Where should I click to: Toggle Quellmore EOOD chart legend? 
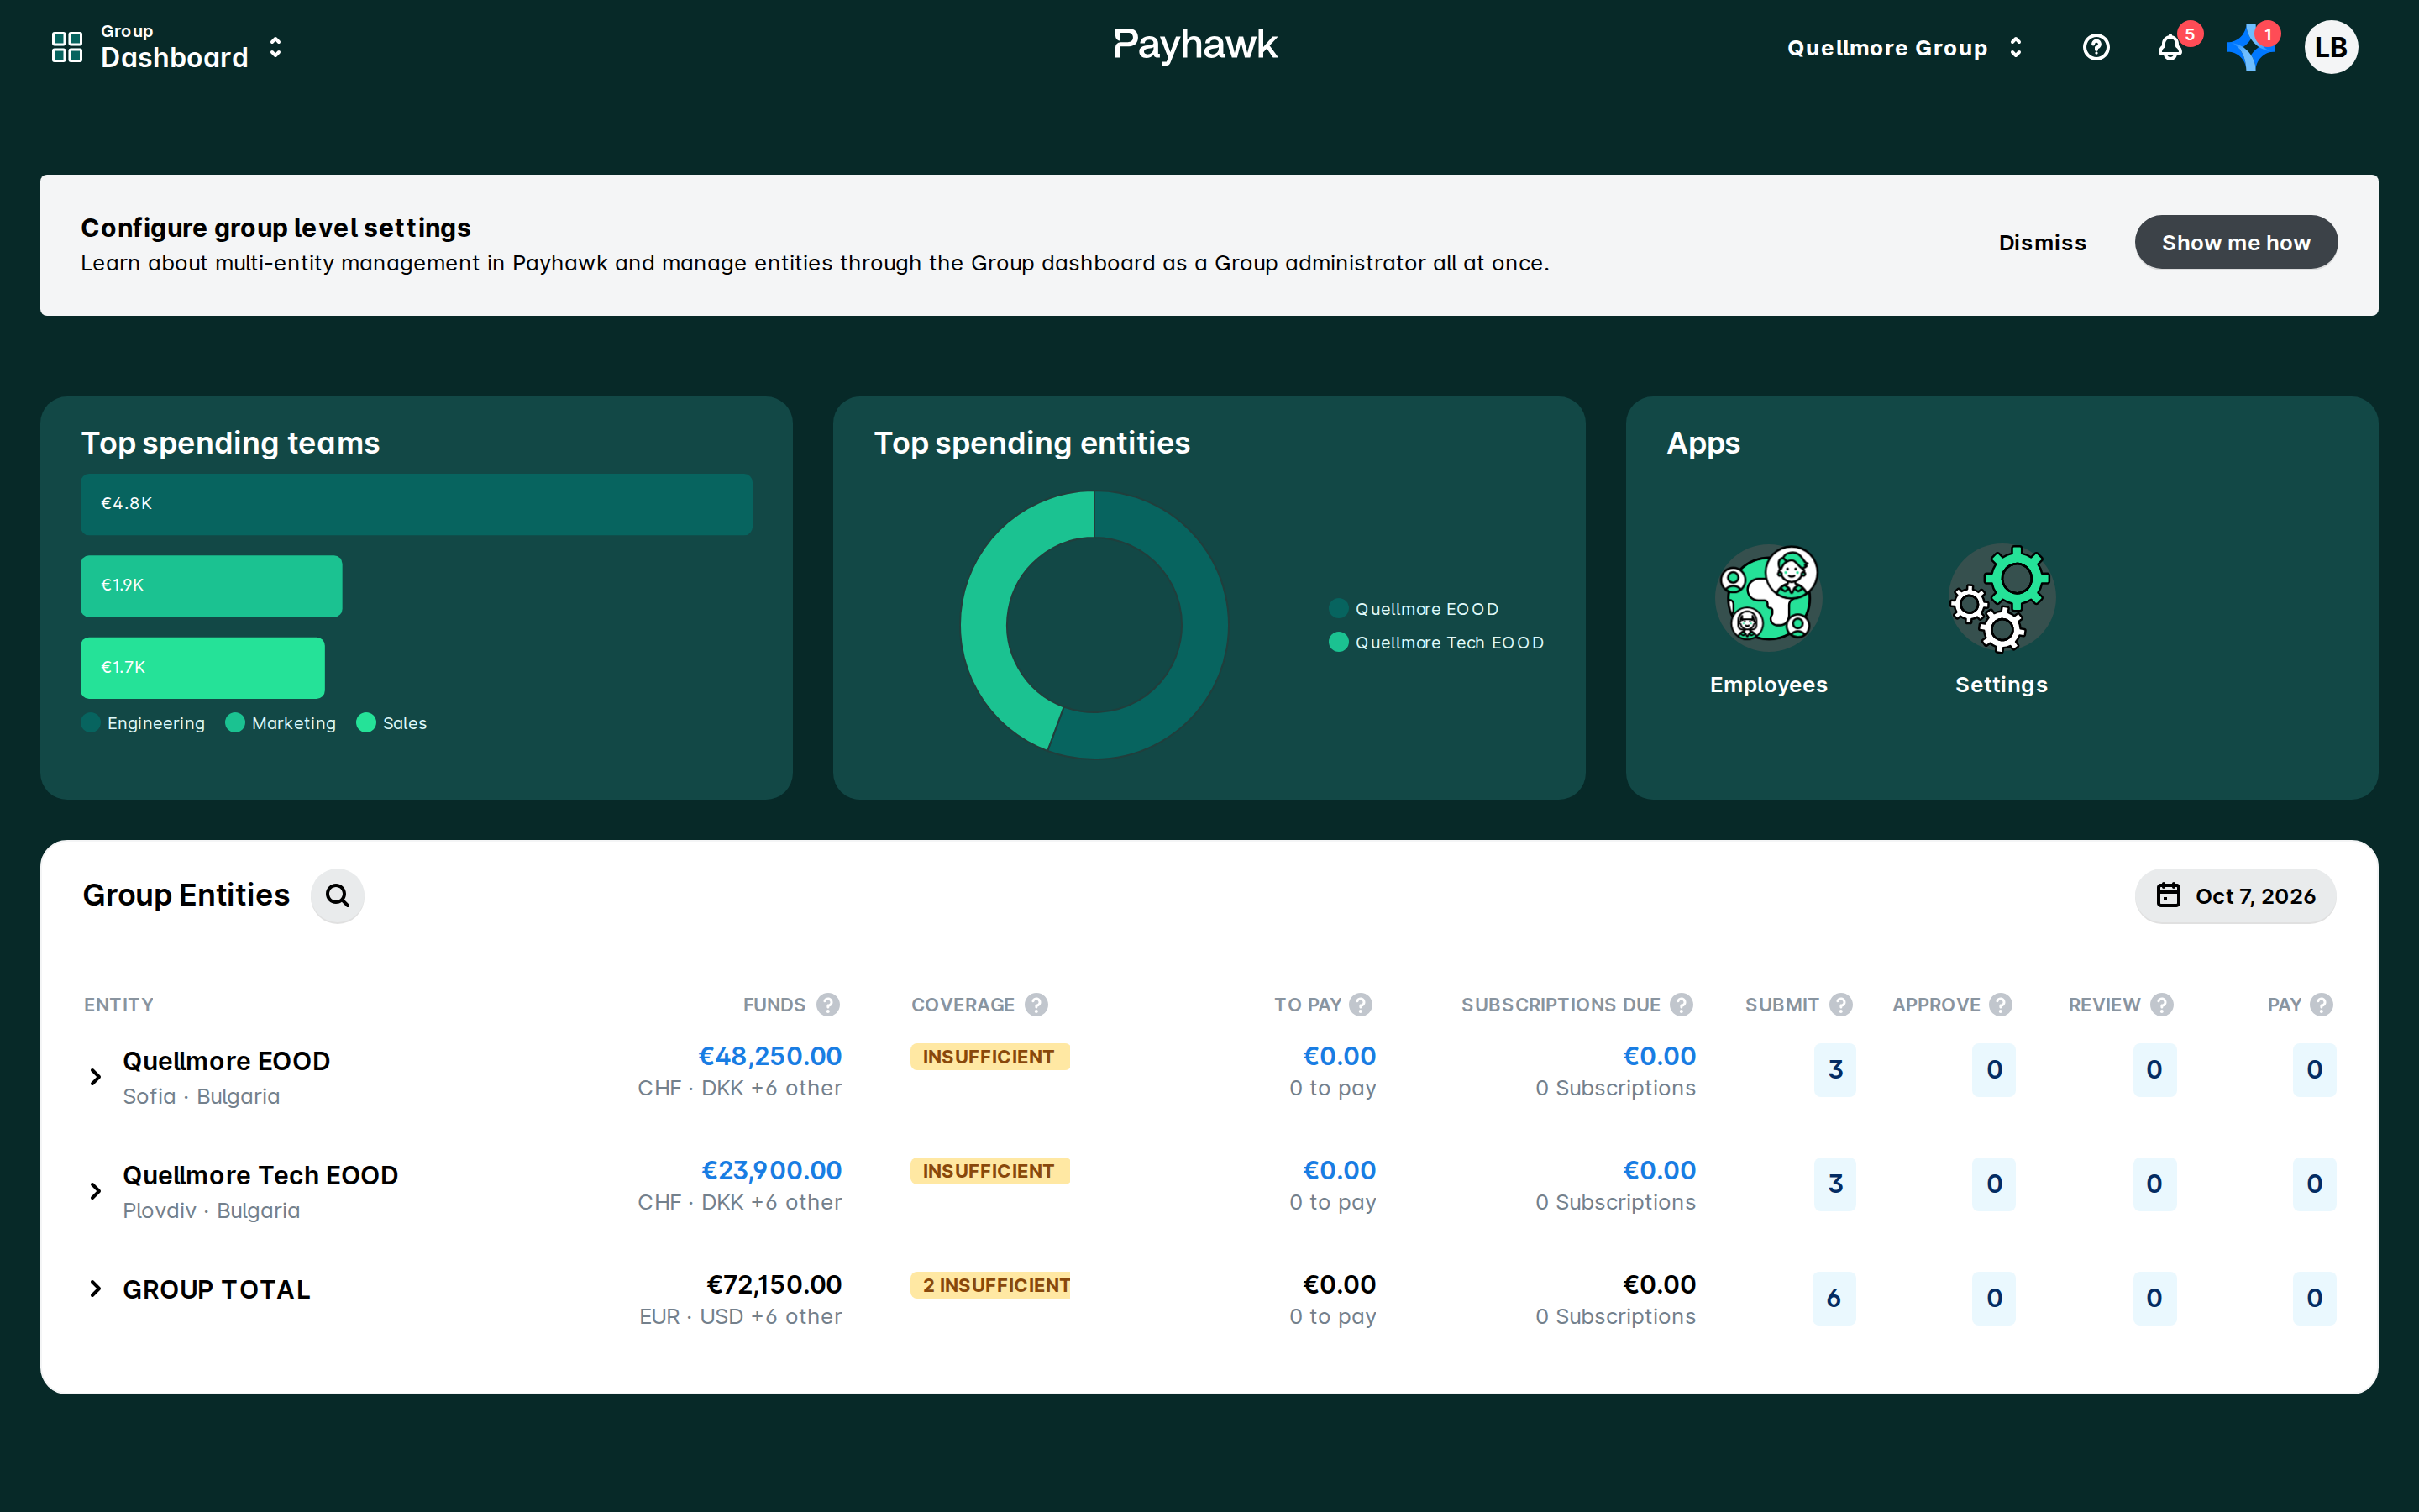pyautogui.click(x=1414, y=609)
